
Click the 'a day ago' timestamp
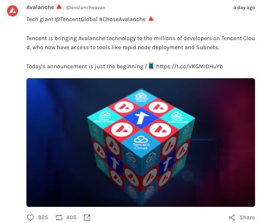point(244,7)
